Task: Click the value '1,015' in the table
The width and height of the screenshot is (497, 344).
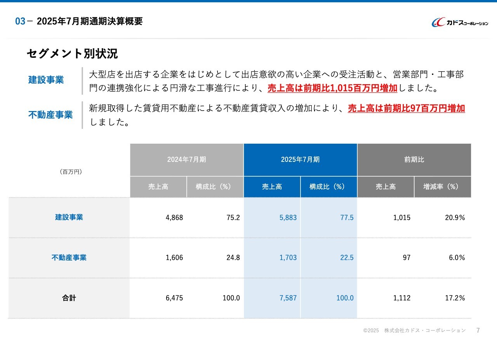Action: (402, 218)
